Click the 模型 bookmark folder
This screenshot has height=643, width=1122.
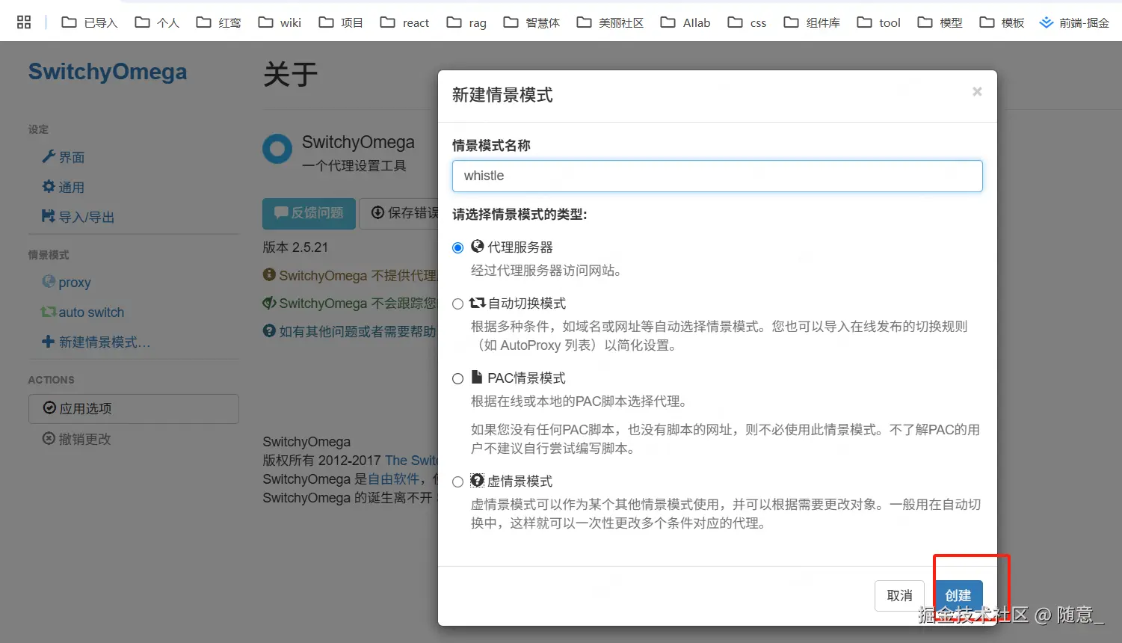pyautogui.click(x=940, y=22)
